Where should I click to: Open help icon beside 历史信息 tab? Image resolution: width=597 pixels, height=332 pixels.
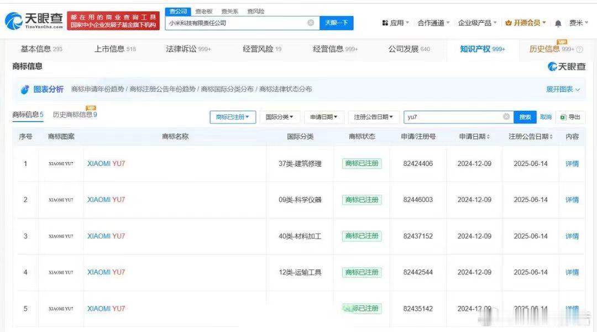pos(579,49)
